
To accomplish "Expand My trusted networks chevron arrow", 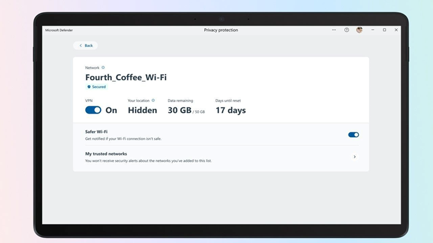I will pos(355,157).
